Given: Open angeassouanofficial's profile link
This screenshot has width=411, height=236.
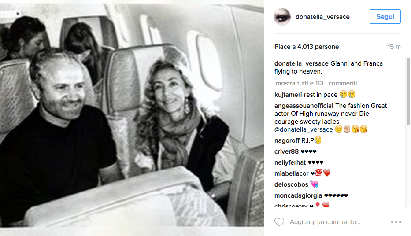Looking at the screenshot, I should (304, 106).
